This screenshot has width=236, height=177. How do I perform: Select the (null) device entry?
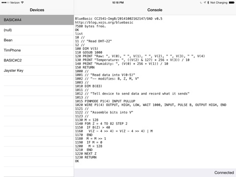coord(37,30)
